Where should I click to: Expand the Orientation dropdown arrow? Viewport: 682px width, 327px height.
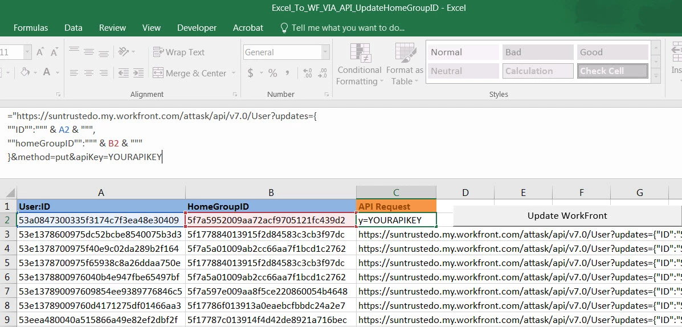[x=133, y=52]
